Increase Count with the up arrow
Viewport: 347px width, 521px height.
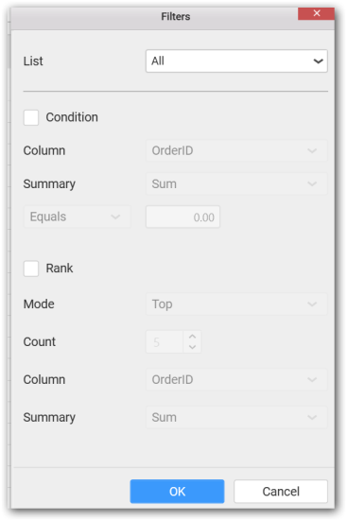192,337
